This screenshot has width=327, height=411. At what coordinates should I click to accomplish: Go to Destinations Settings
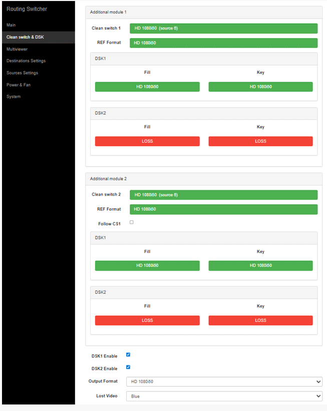(x=26, y=61)
